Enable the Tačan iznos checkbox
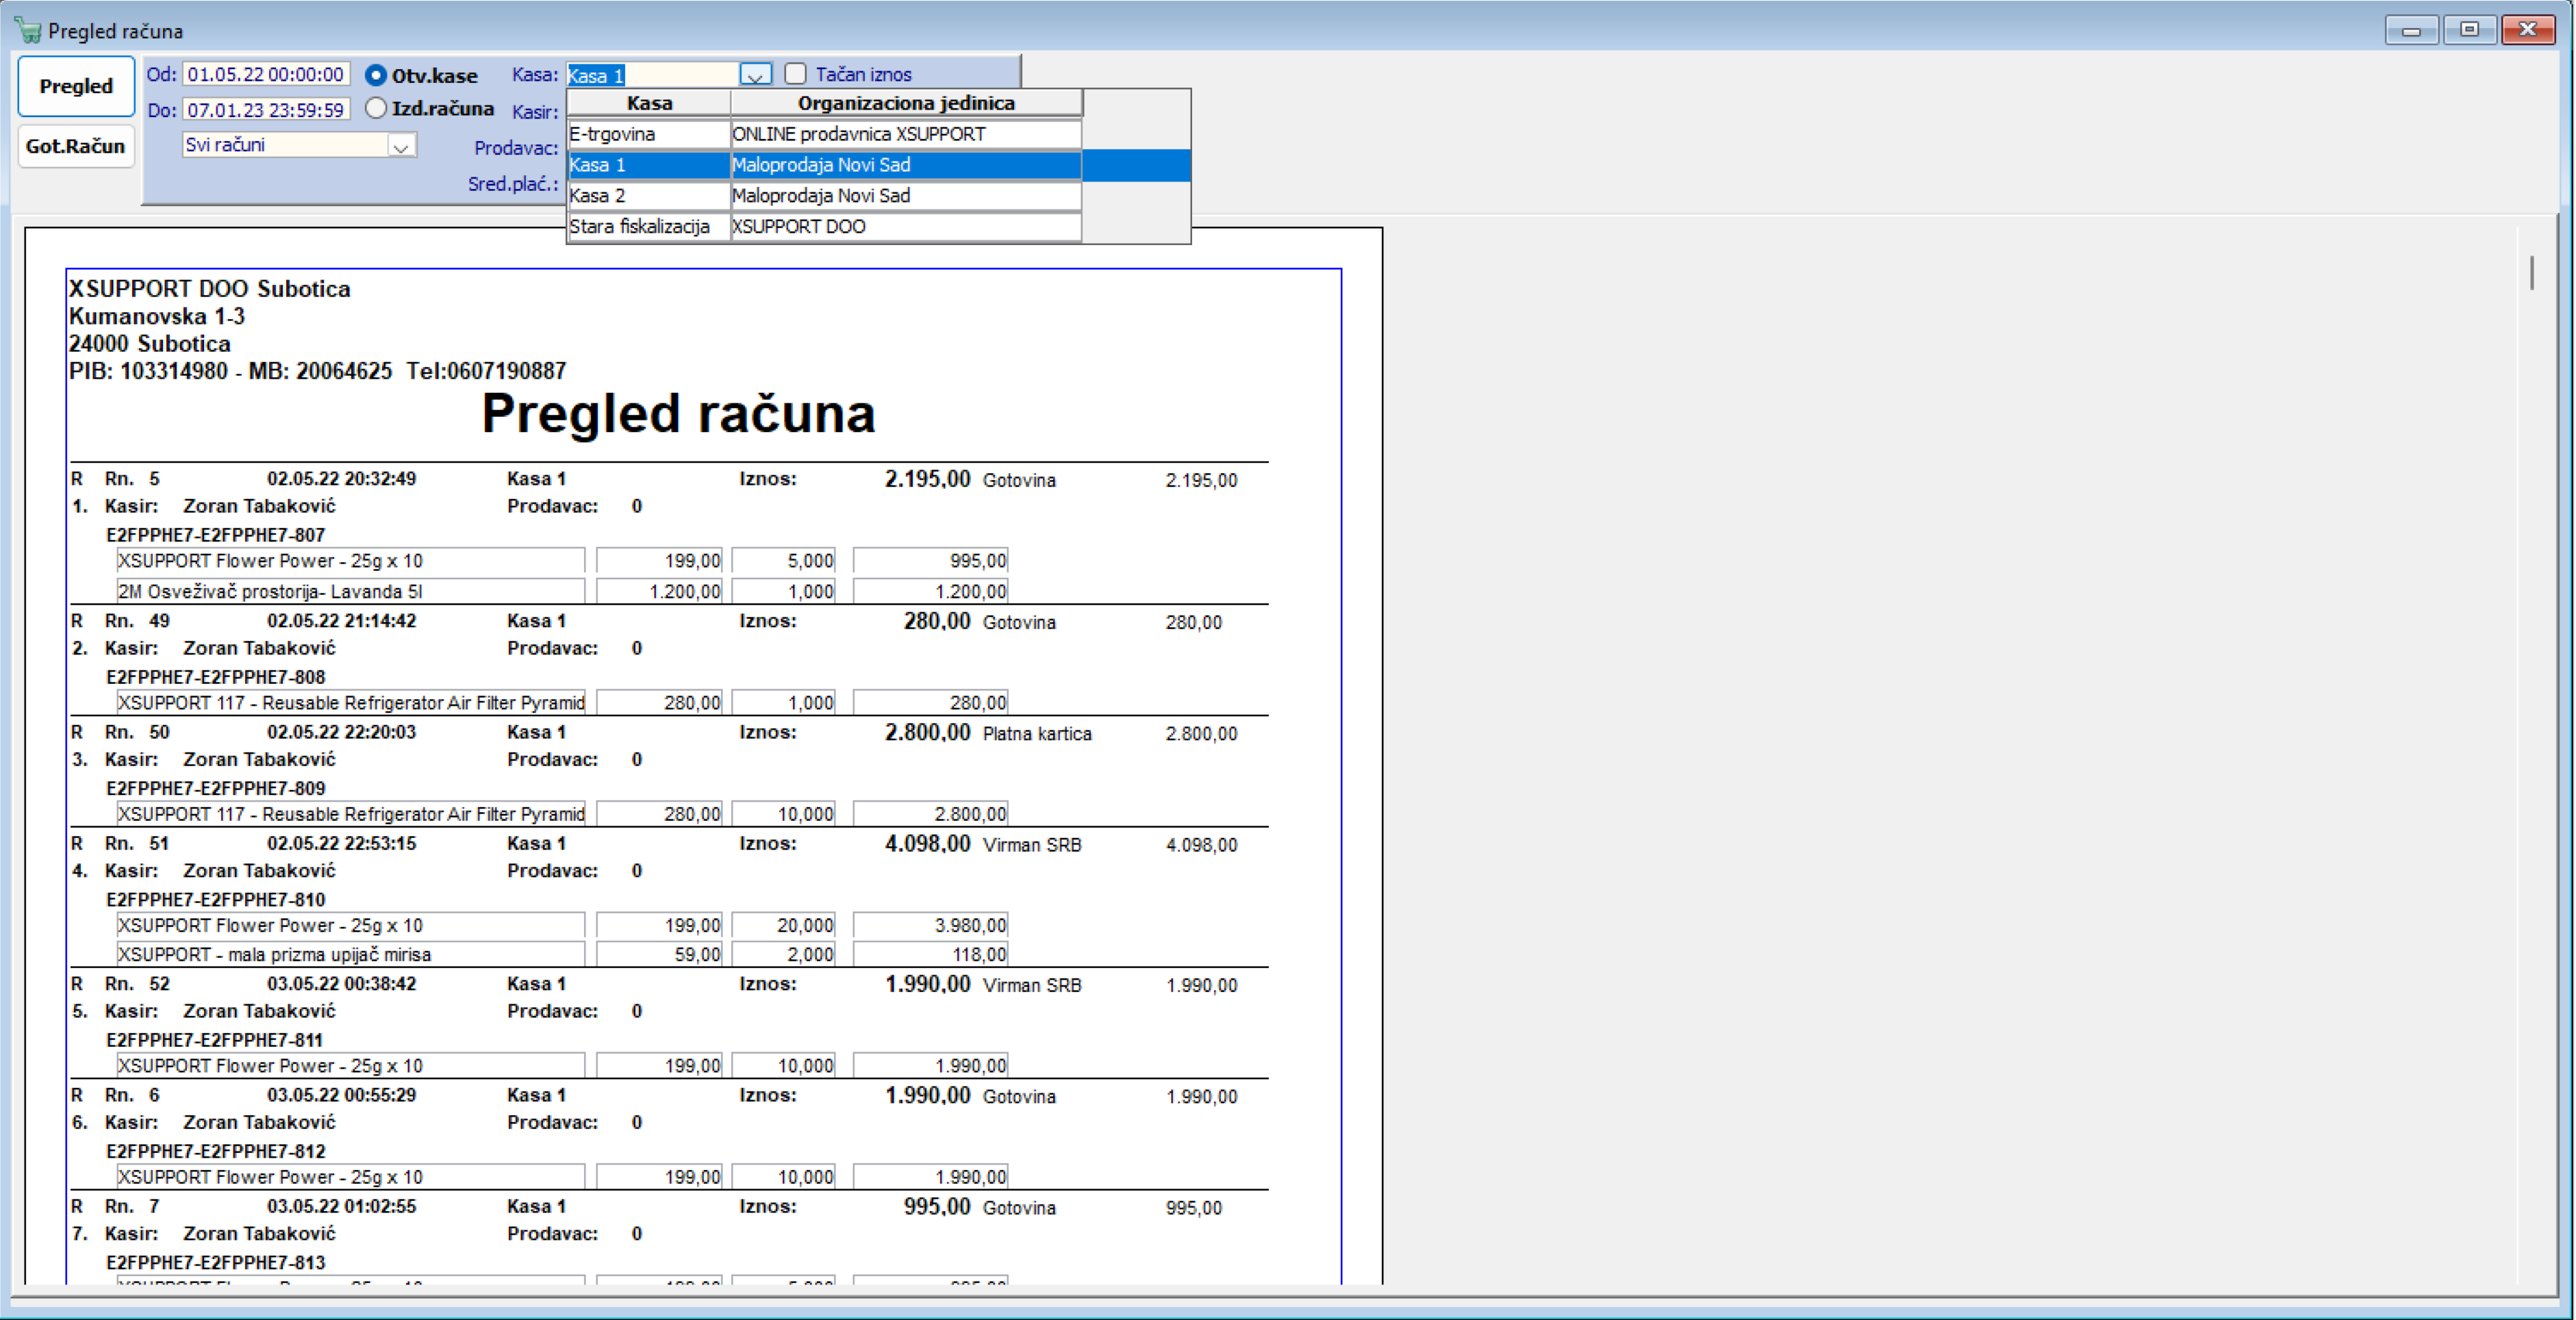 (x=795, y=73)
